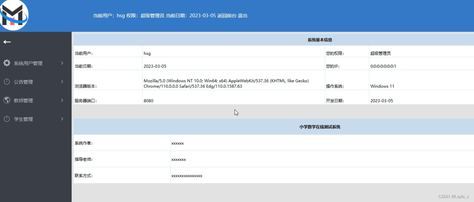Click the 返回前台 link

click(227, 16)
